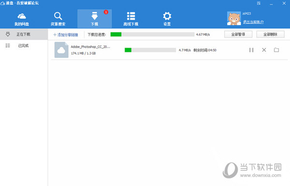Click the 4.67 MB/s total speed text
The image size is (290, 186).
(203, 35)
